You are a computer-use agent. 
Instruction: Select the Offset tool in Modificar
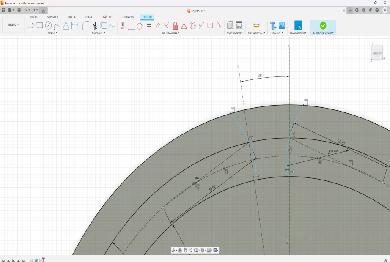coord(103,25)
